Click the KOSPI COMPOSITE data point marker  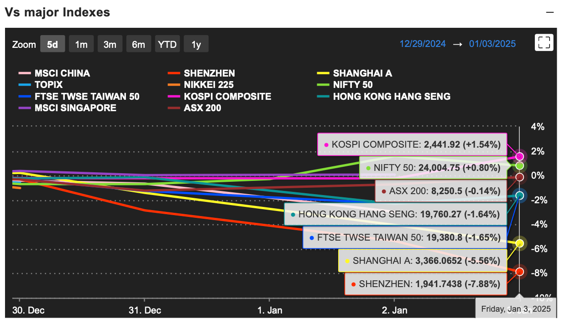click(x=519, y=156)
